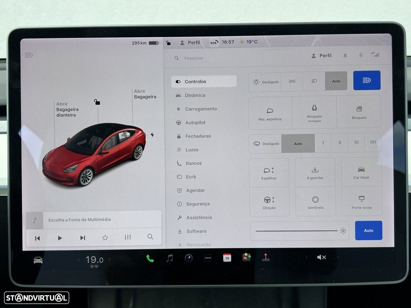The height and width of the screenshot is (308, 411).
Task: Open the camera app
Action: coord(189,258)
